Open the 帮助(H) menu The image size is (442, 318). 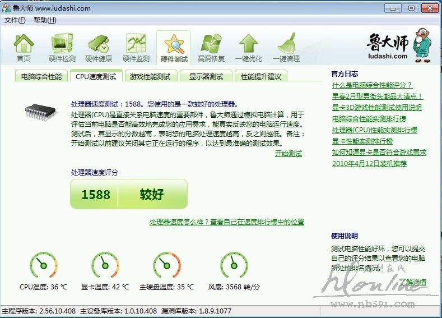(x=45, y=20)
